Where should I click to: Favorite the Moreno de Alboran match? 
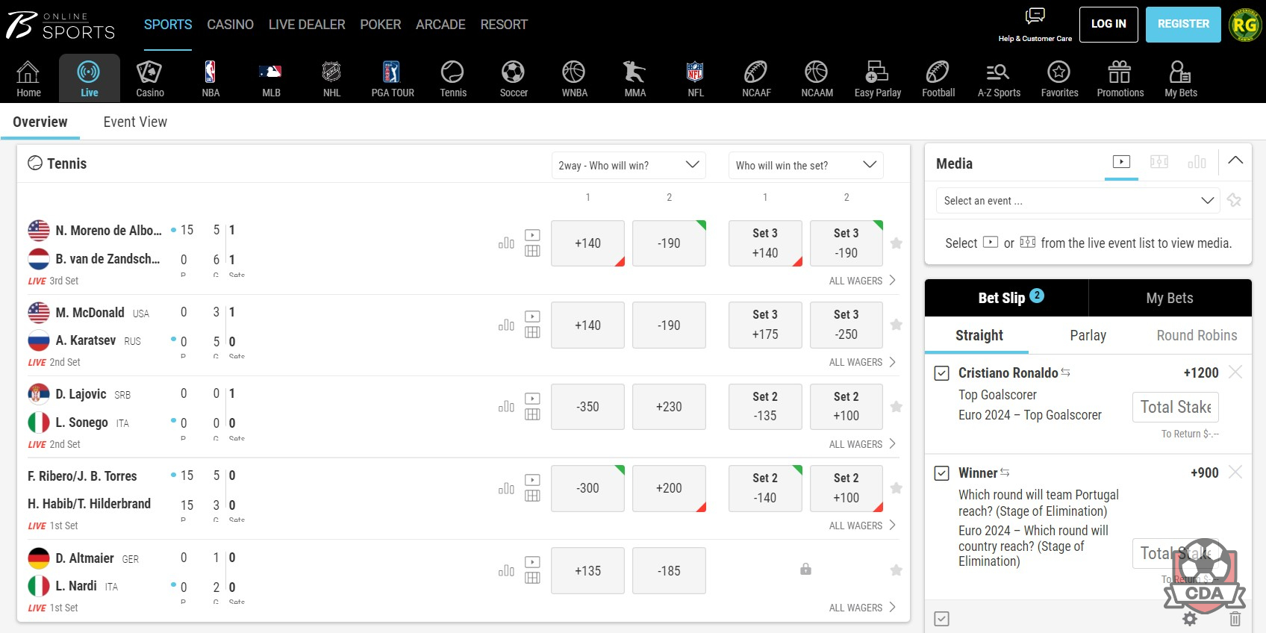[897, 243]
